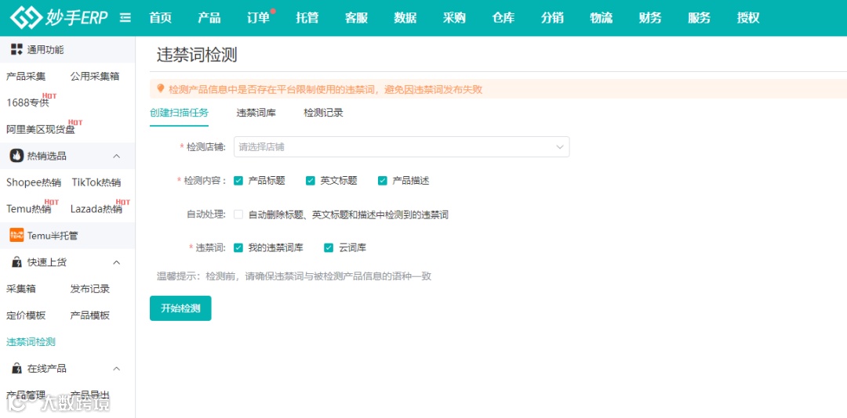The width and height of the screenshot is (847, 418).
Task: Toggle the 云词库 checkbox
Action: (x=329, y=247)
